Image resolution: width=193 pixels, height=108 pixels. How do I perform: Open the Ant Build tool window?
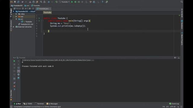click(x=182, y=13)
